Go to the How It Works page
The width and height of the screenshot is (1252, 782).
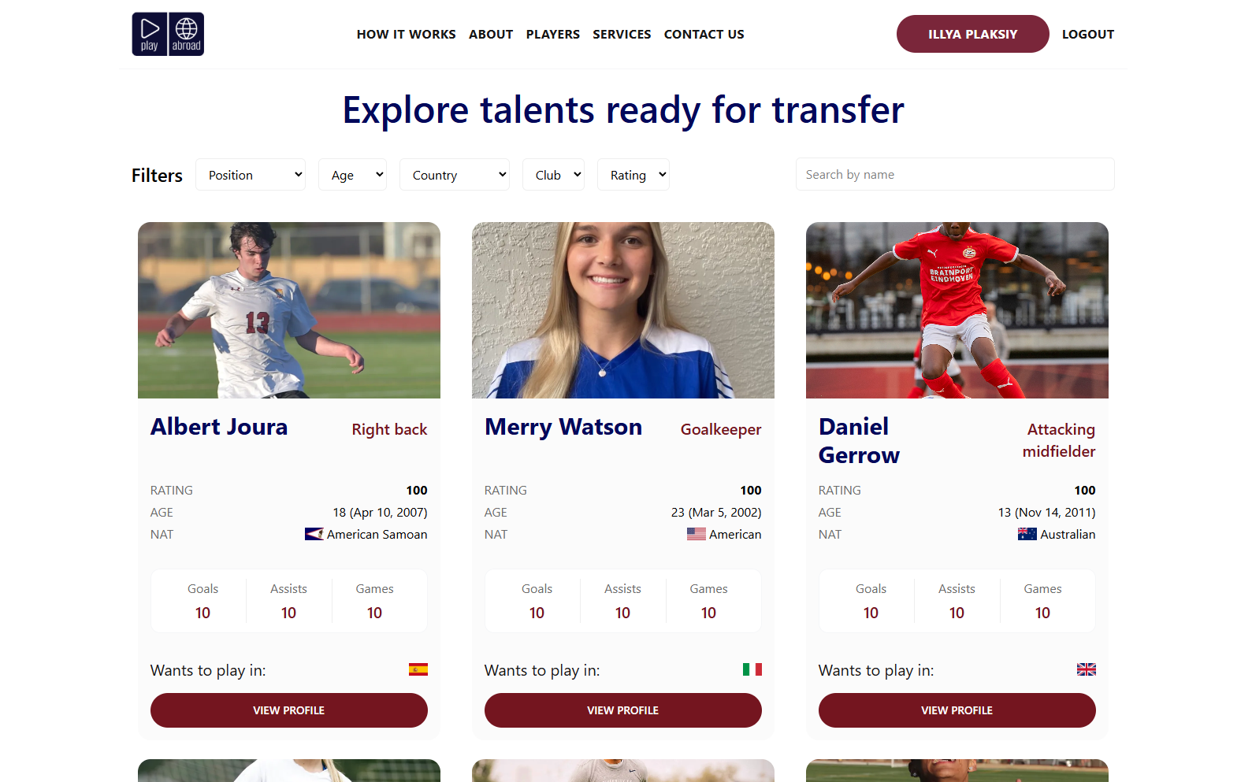(x=406, y=34)
